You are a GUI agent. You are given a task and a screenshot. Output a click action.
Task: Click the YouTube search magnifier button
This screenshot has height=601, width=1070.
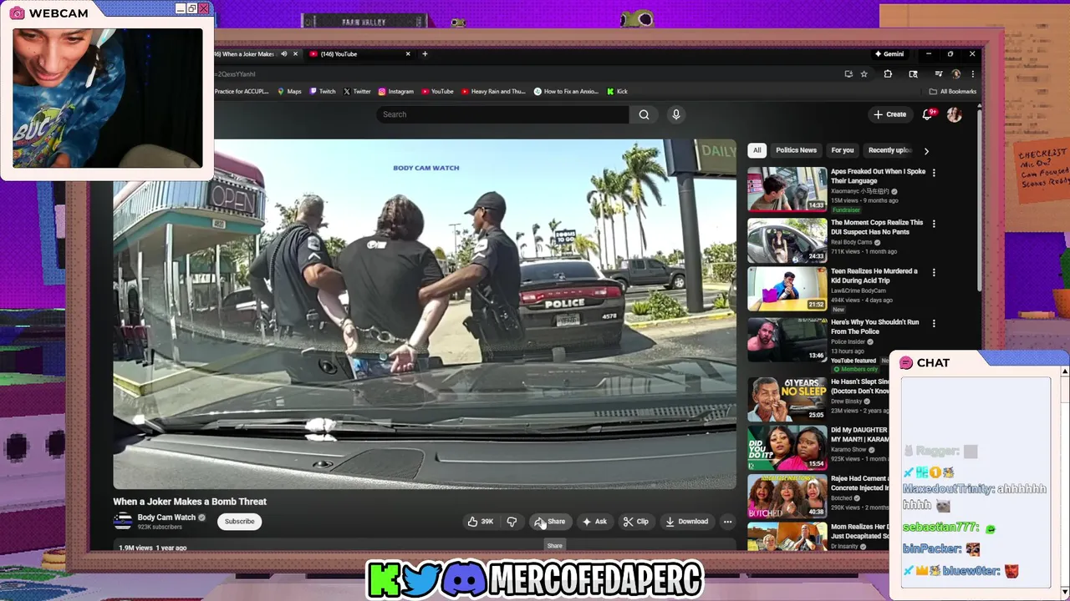(x=644, y=114)
